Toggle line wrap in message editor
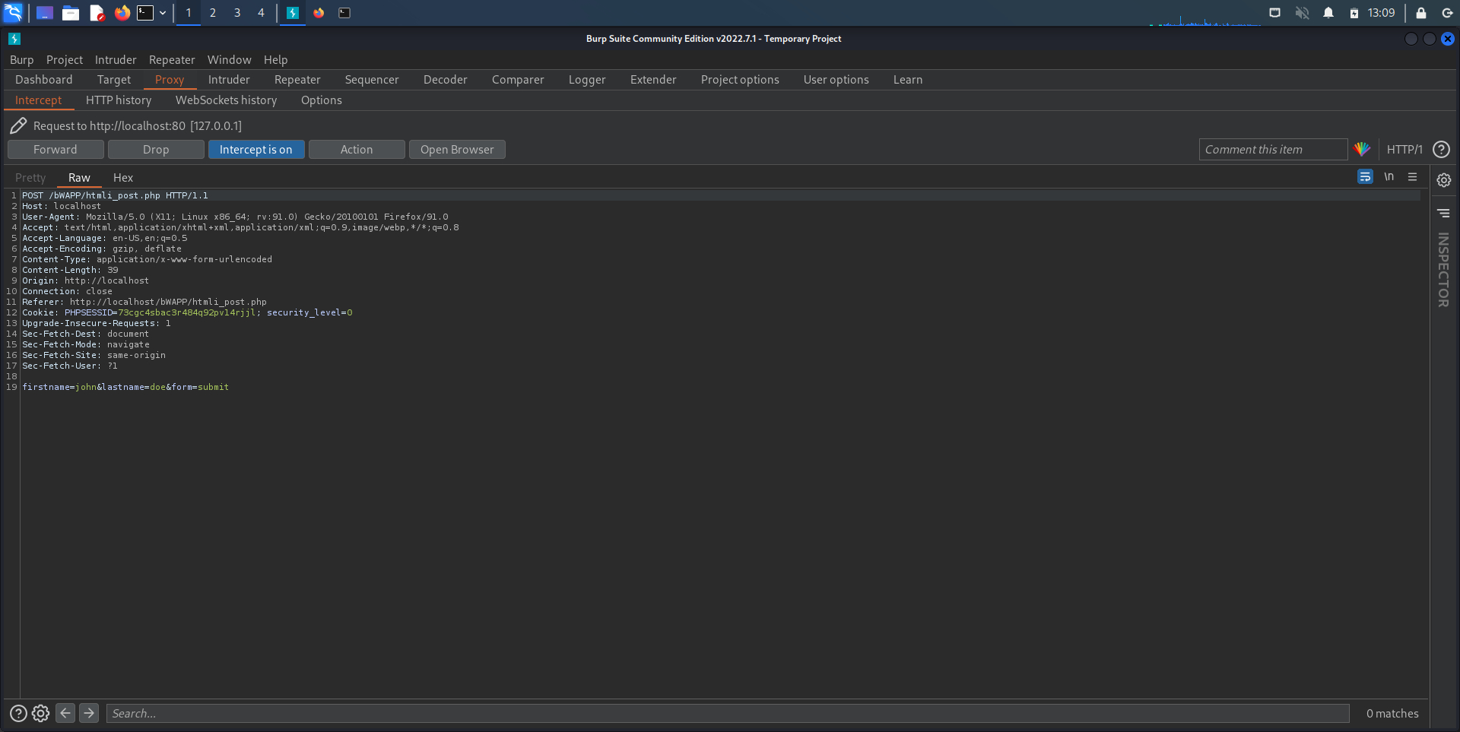The image size is (1460, 732). [x=1365, y=176]
